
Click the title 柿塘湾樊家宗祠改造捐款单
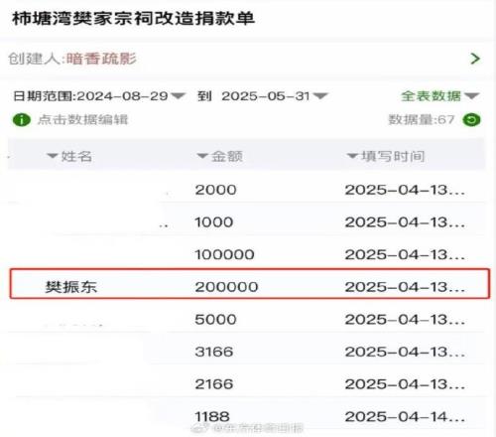coord(133,18)
